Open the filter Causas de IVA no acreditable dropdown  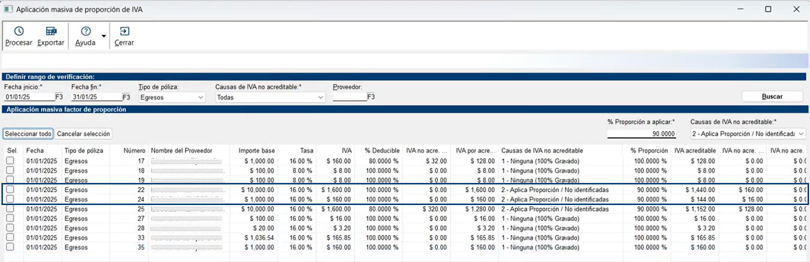click(x=321, y=97)
